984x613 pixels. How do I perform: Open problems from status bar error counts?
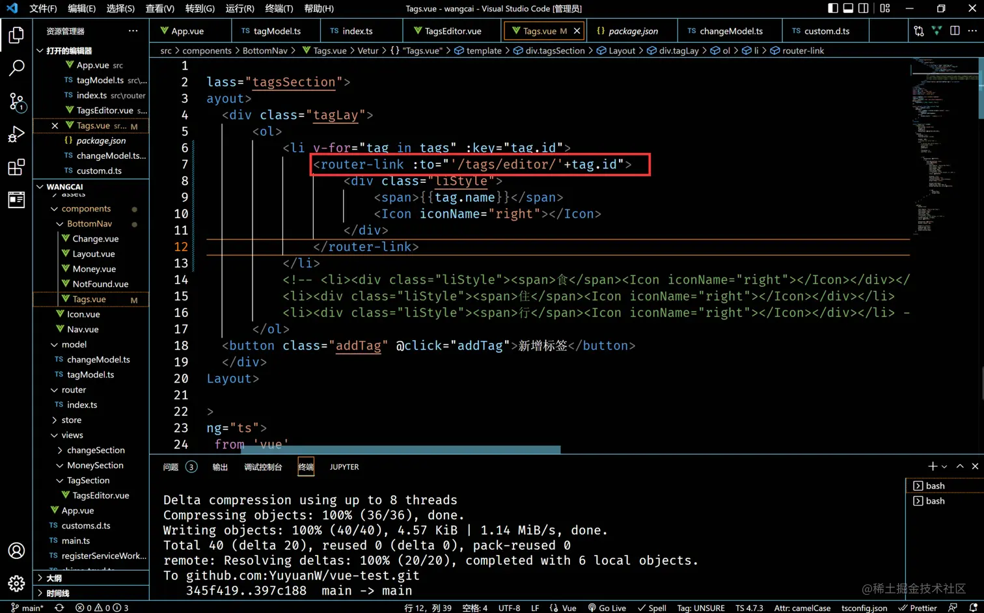click(x=102, y=608)
